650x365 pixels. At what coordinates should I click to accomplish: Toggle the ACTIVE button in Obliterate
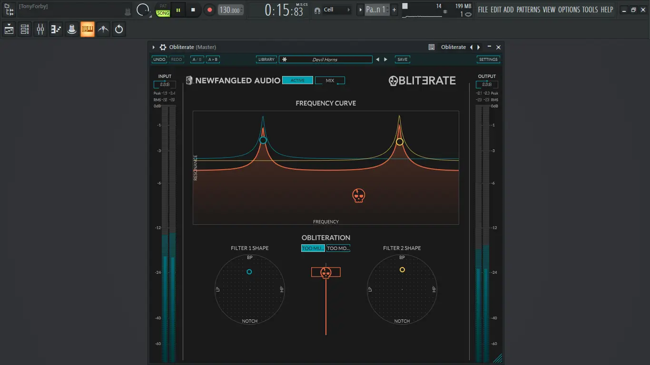point(297,80)
